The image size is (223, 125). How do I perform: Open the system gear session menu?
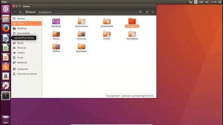pos(220,2)
